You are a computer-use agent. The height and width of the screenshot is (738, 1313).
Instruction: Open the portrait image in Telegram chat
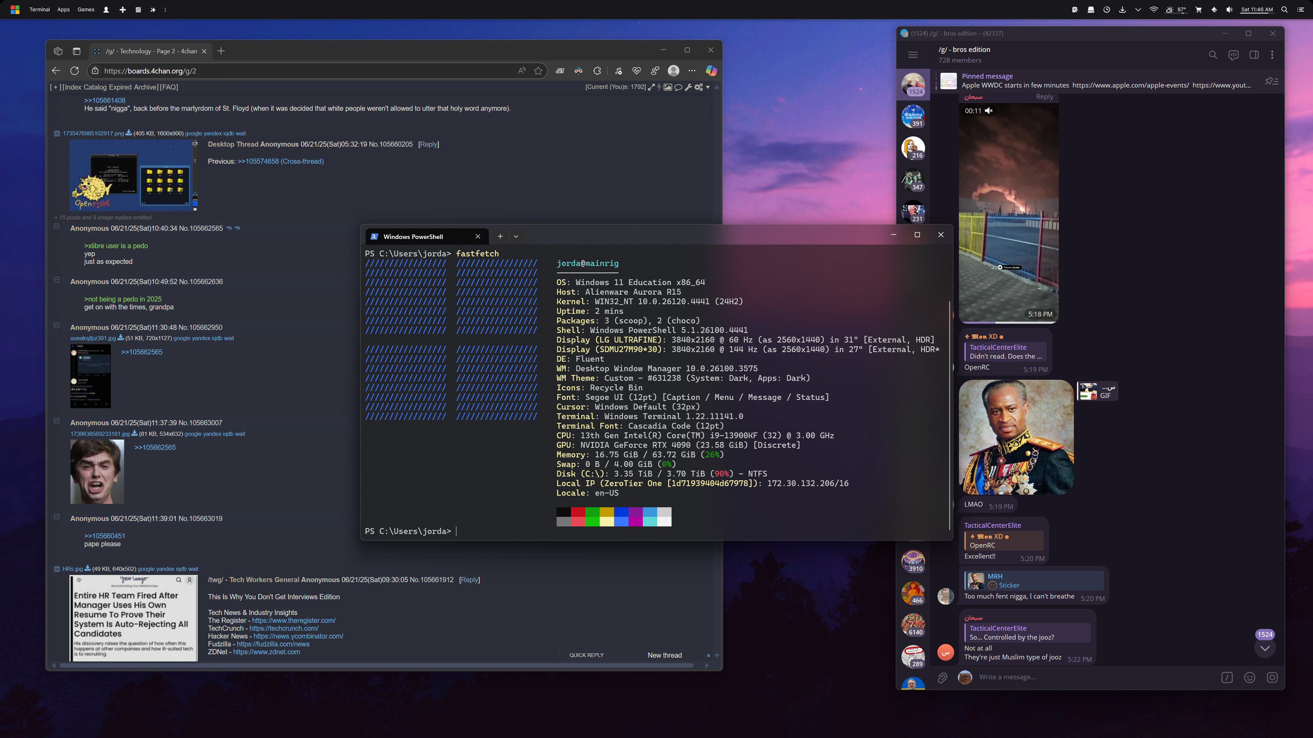click(1016, 437)
